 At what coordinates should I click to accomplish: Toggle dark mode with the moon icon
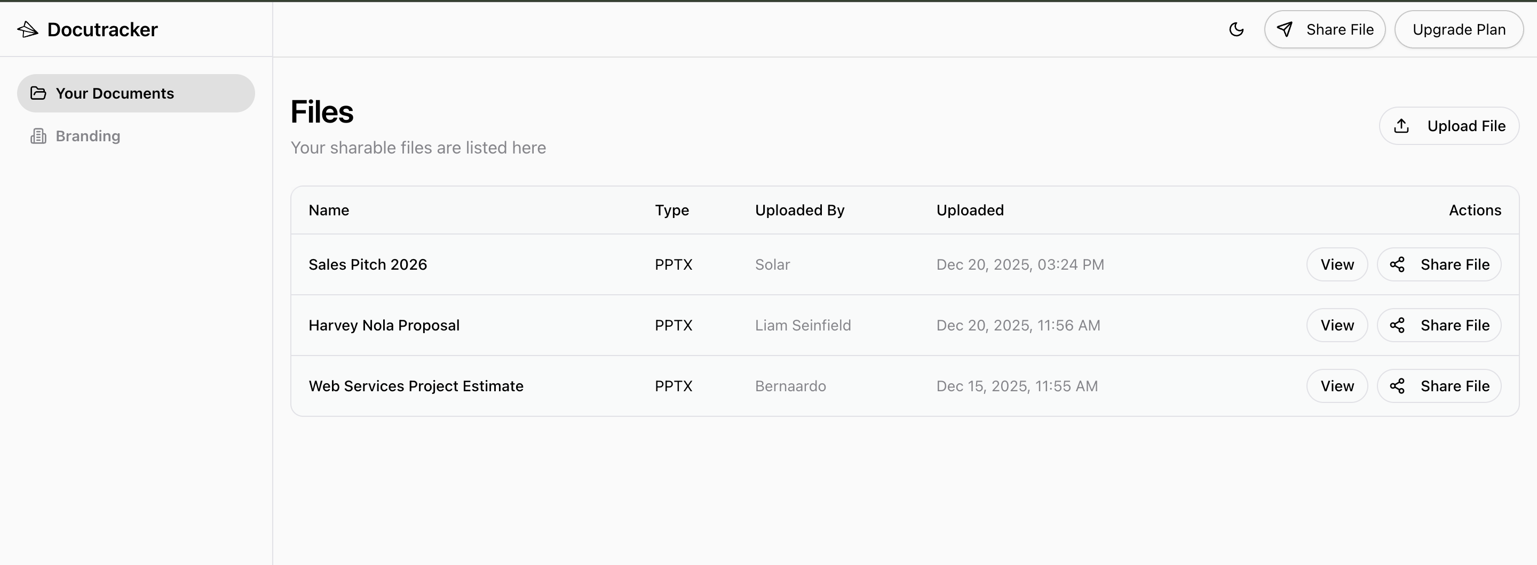pos(1237,29)
